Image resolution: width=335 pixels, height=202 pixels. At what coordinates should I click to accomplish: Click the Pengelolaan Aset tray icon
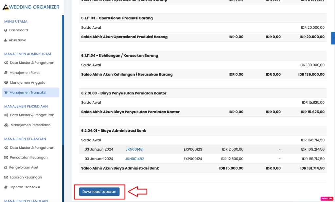click(x=6, y=167)
